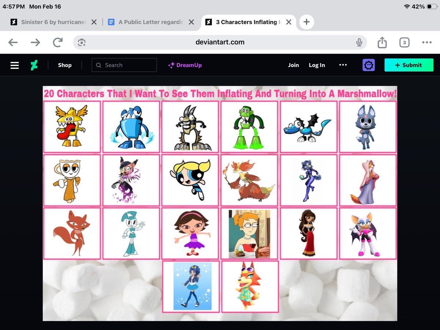This screenshot has width=440, height=330.
Task: Switch to the A Public Letter regarding tab
Action: tap(146, 22)
